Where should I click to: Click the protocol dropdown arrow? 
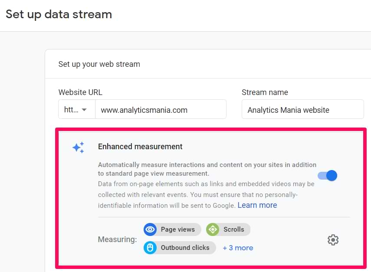84,110
